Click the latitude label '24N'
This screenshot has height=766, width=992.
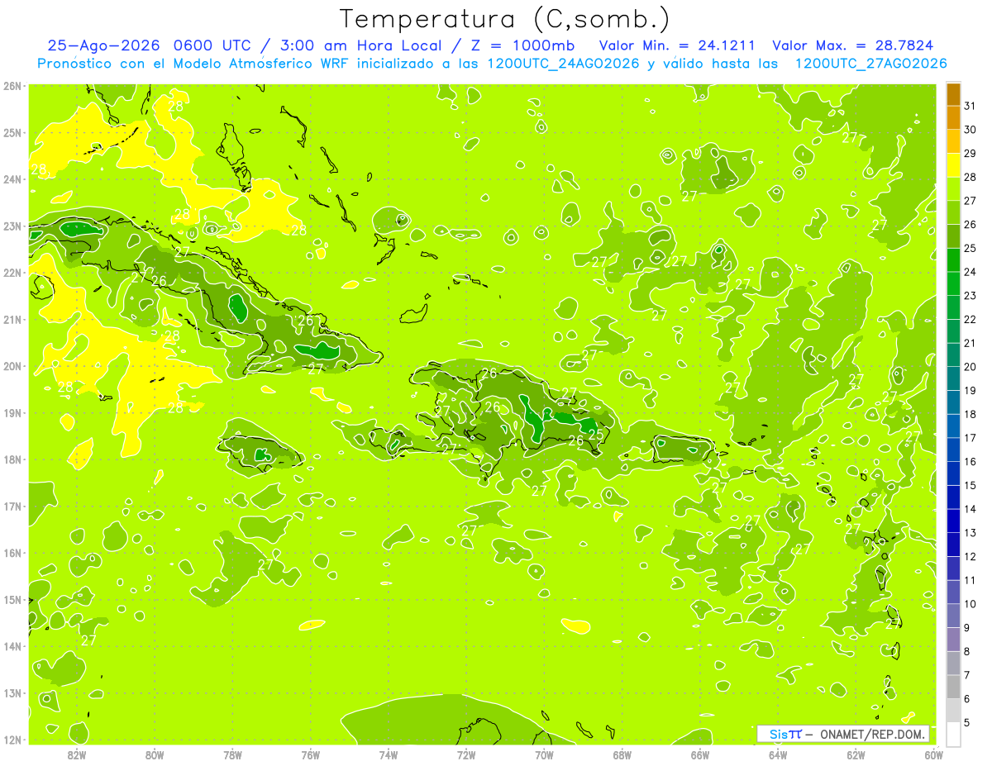pos(13,179)
